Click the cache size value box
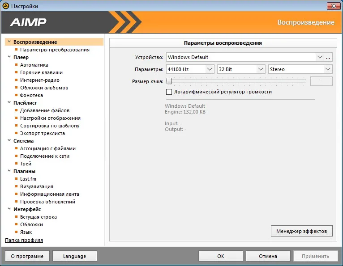This screenshot has height=266, width=343. [322, 81]
